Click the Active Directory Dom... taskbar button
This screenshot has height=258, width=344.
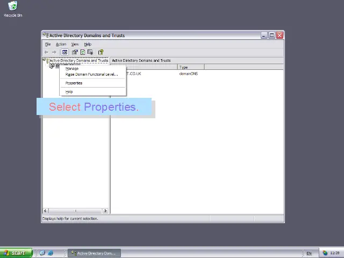[x=95, y=253]
